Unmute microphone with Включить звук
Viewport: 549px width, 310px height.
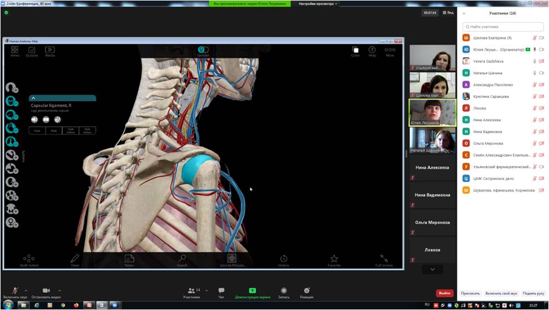point(15,291)
